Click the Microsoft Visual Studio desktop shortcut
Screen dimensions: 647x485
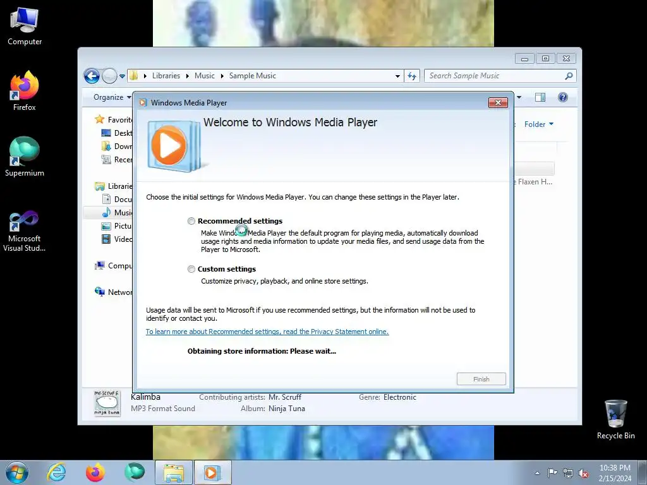(x=25, y=231)
